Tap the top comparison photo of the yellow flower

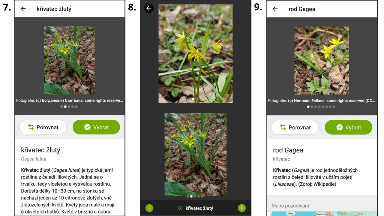[196, 54]
